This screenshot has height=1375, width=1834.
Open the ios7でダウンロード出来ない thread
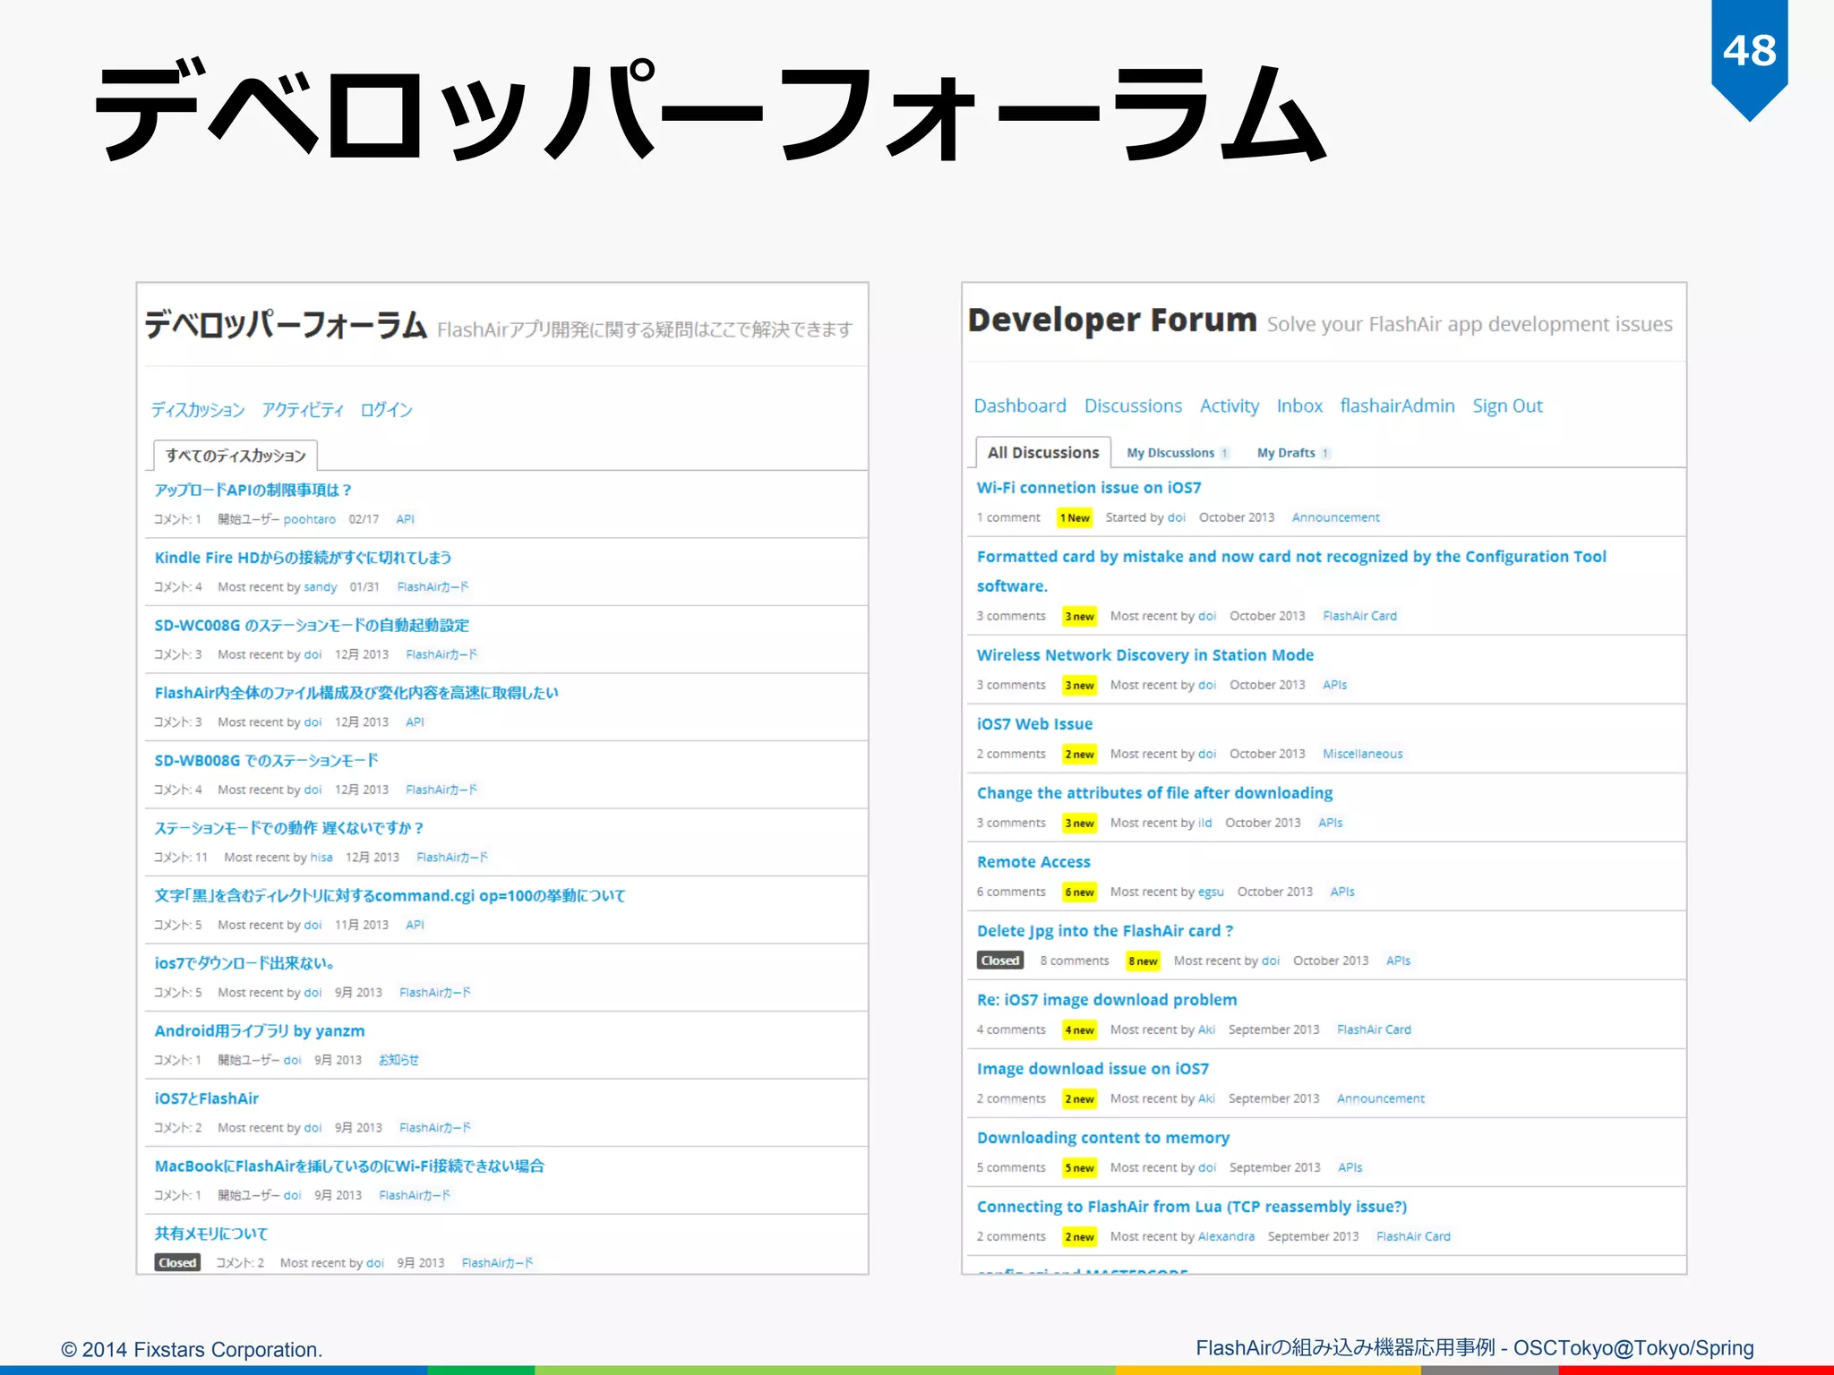pos(244,963)
